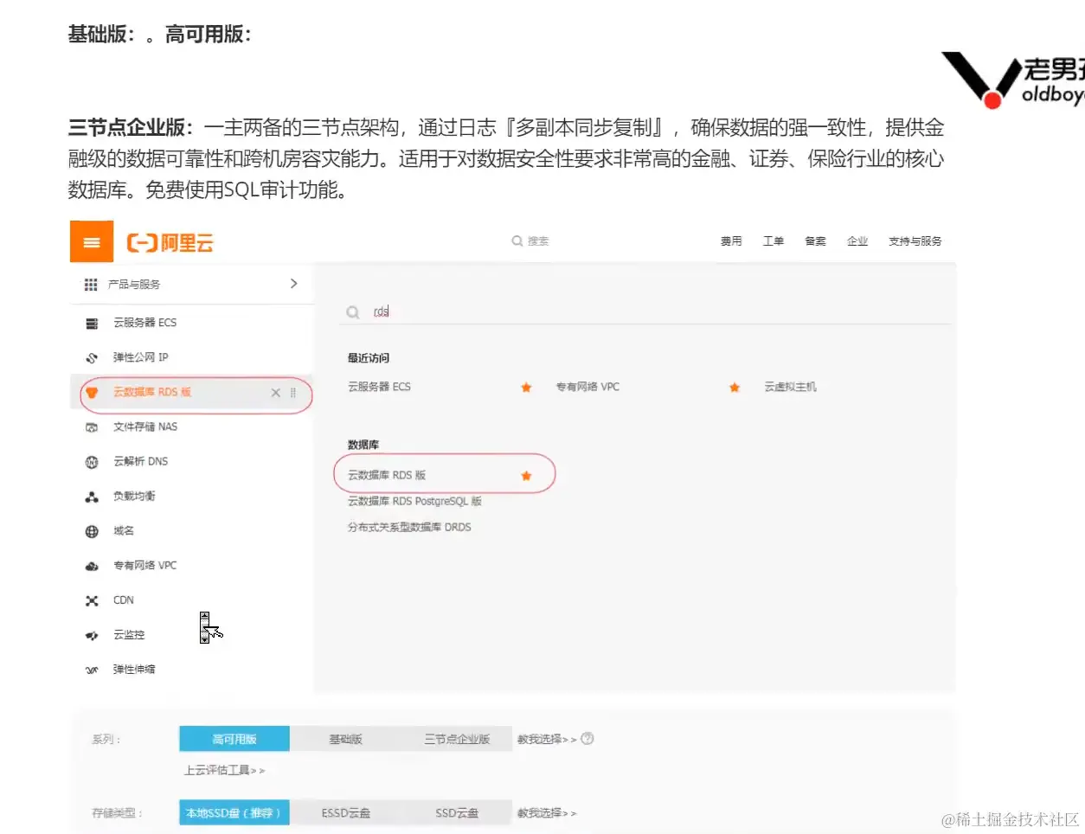Select 本地SSD盘 (推荐) storage type

pos(234,812)
